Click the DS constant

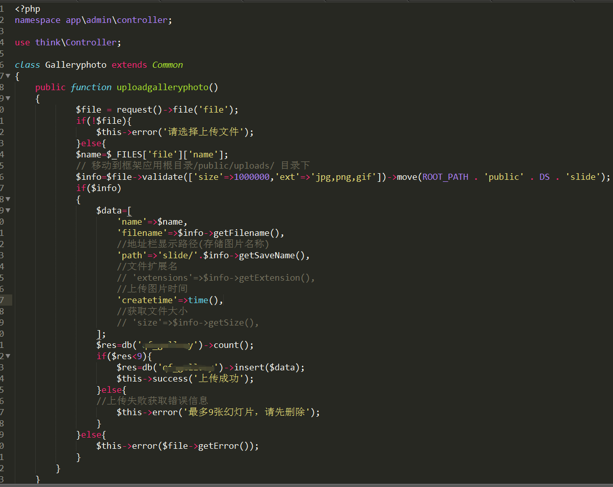pos(545,177)
